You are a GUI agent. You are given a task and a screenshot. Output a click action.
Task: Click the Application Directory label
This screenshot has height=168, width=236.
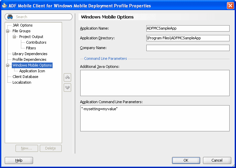97,38
